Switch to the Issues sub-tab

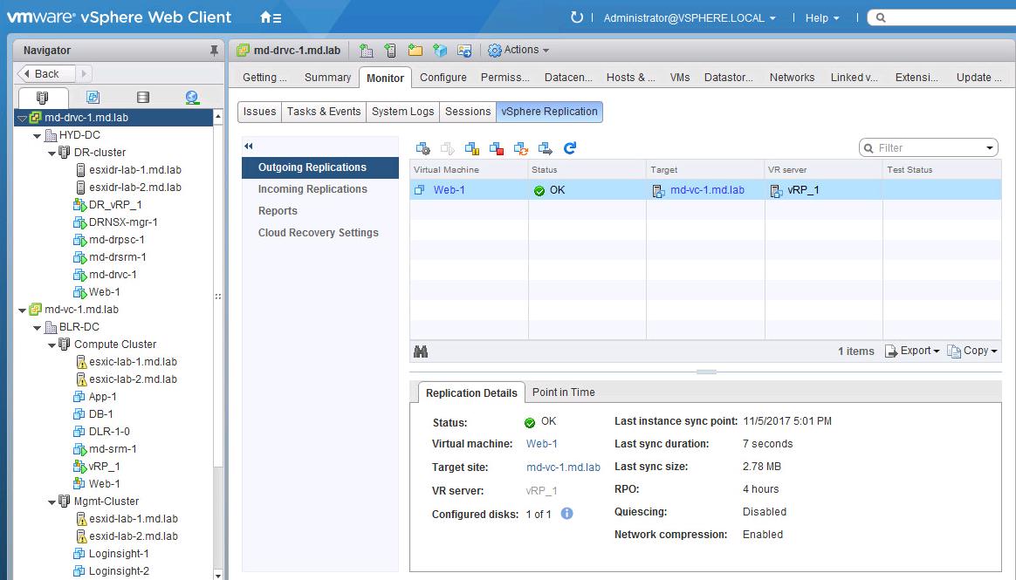point(259,112)
